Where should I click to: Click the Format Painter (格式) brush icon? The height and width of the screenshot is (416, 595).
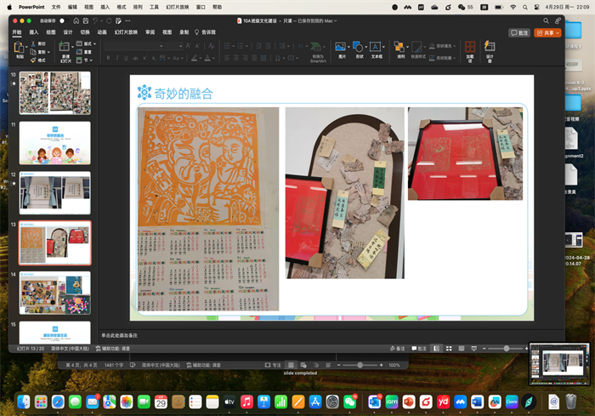33,60
